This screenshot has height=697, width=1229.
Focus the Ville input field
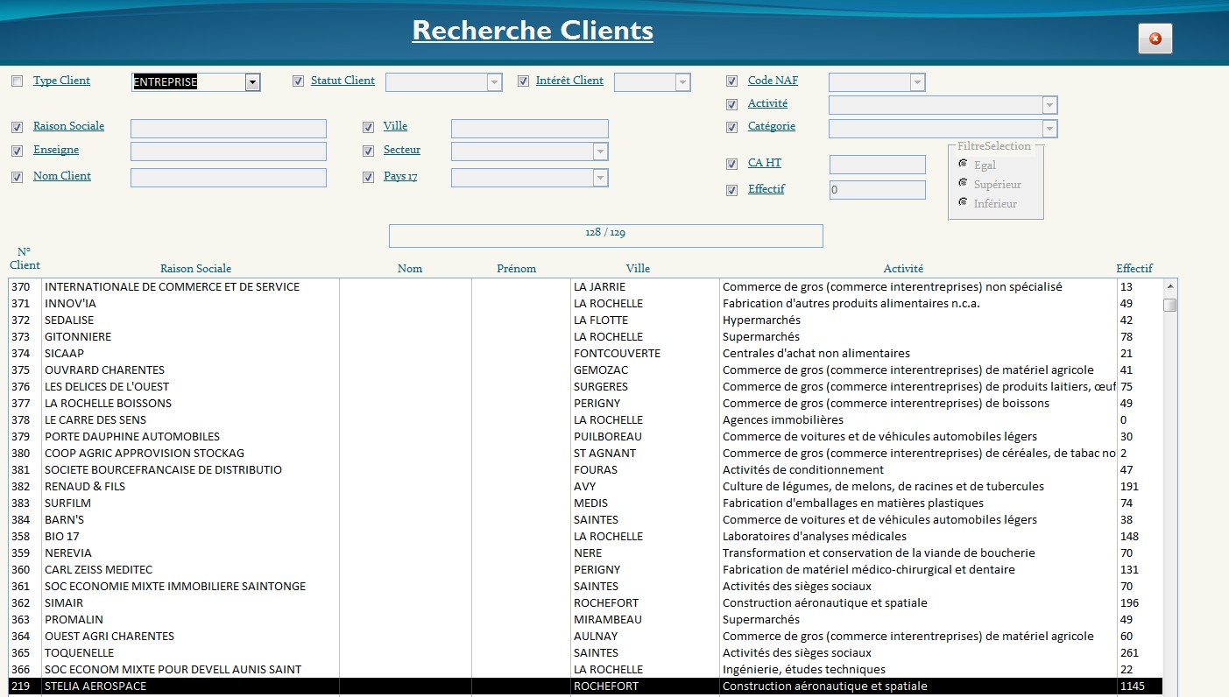tap(529, 129)
